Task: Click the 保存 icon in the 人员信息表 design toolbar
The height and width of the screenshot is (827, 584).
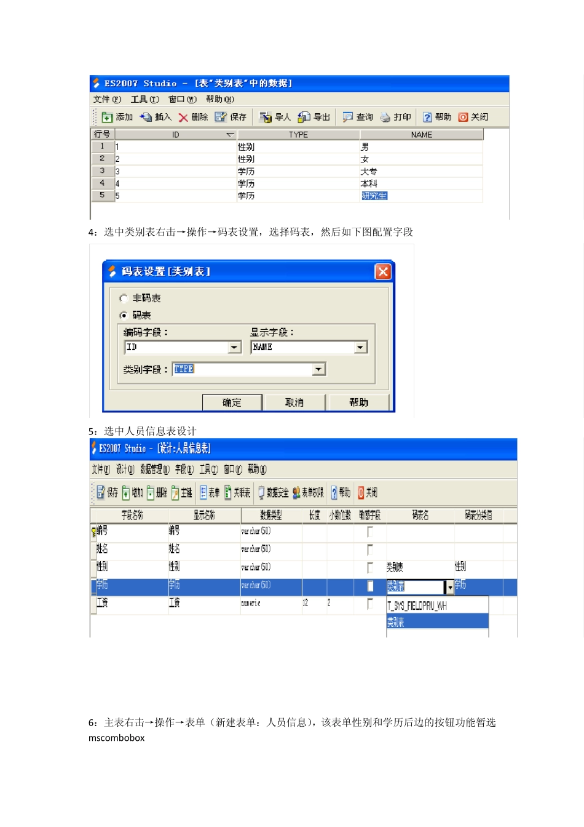Action: pyautogui.click(x=101, y=492)
